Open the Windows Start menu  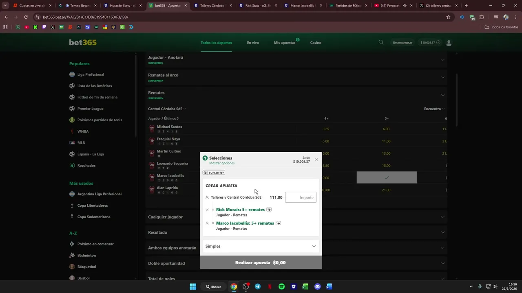(193, 286)
